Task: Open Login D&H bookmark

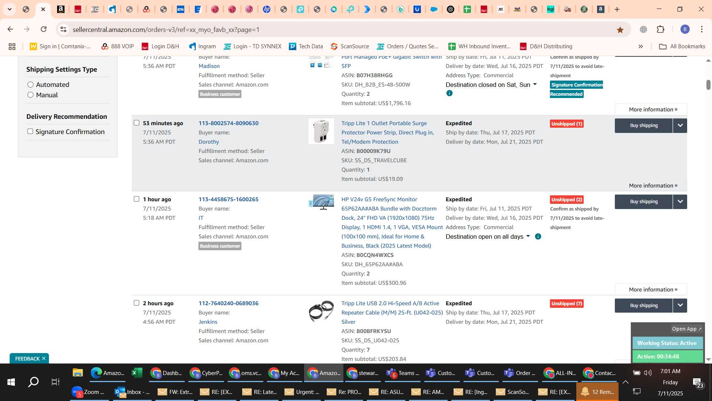Action: tap(160, 46)
